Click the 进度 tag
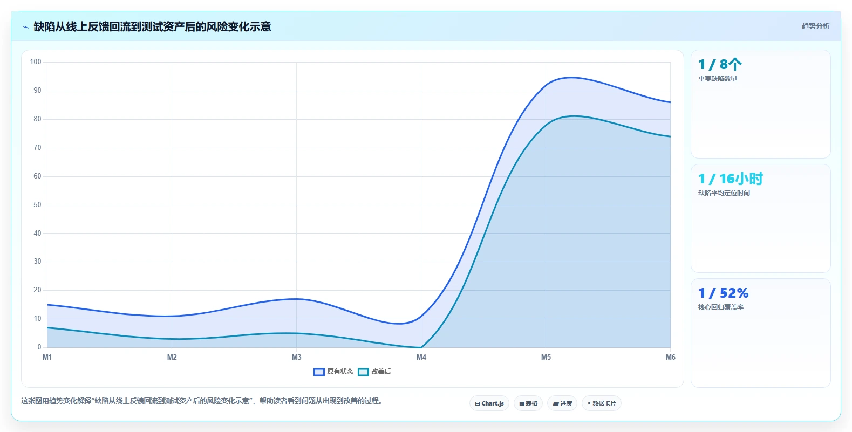Viewport: 852px width, 432px height. [562, 403]
